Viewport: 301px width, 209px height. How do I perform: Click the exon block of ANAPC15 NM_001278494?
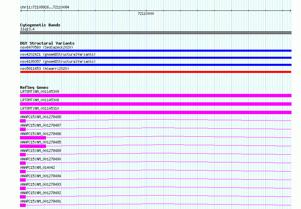coord(23,180)
